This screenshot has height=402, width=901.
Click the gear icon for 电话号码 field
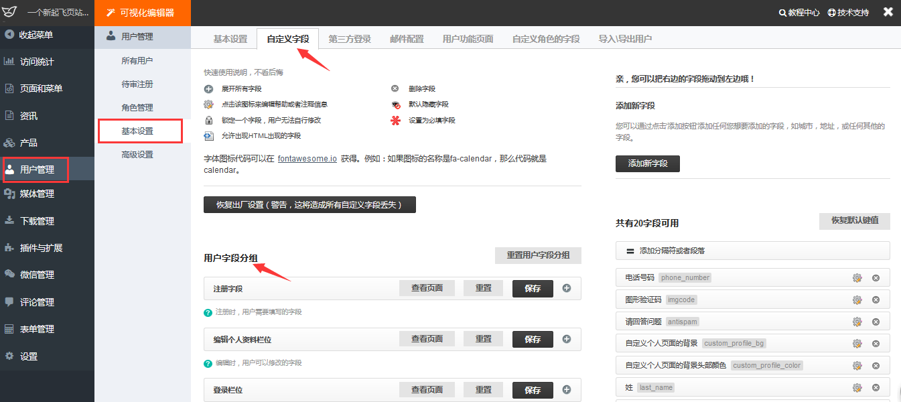(x=857, y=278)
